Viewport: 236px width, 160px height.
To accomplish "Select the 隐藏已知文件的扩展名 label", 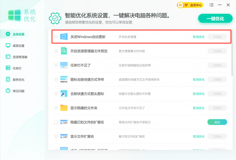I will (87, 122).
